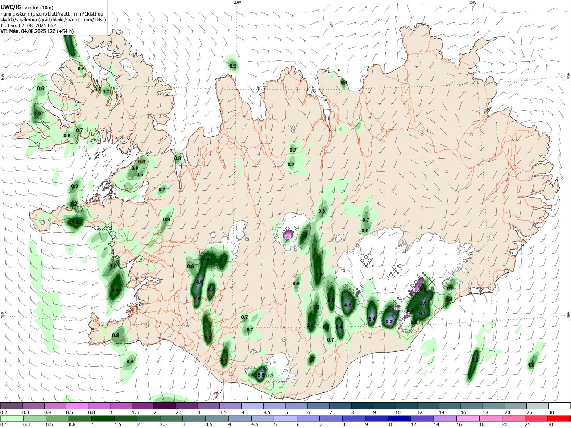Image resolution: width=571 pixels, height=428 pixels.
Task: Click the 1.6 value on the north coast
Action: click(x=343, y=82)
